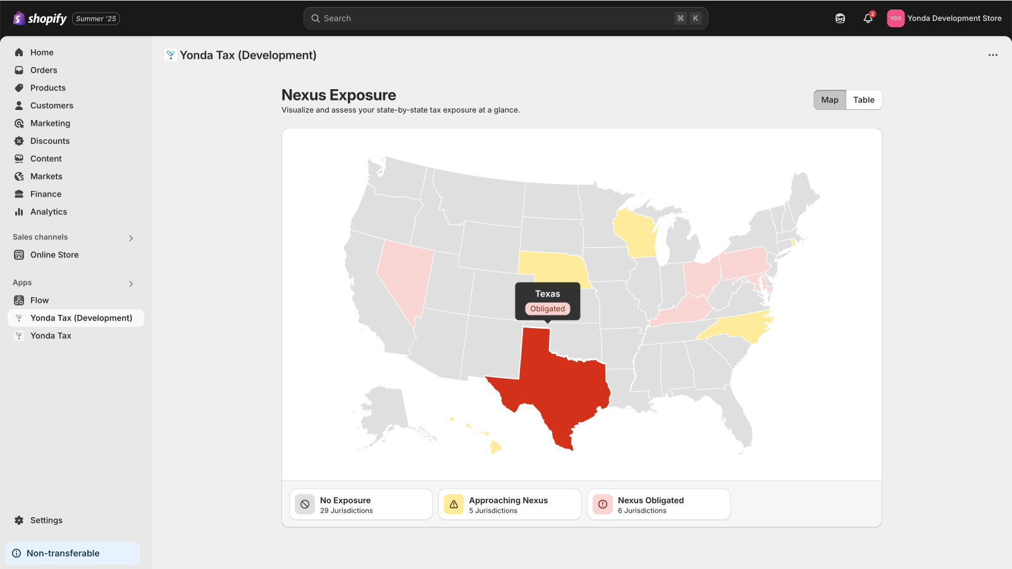Image resolution: width=1012 pixels, height=569 pixels.
Task: Click the Orders icon in sidebar
Action: click(x=19, y=70)
